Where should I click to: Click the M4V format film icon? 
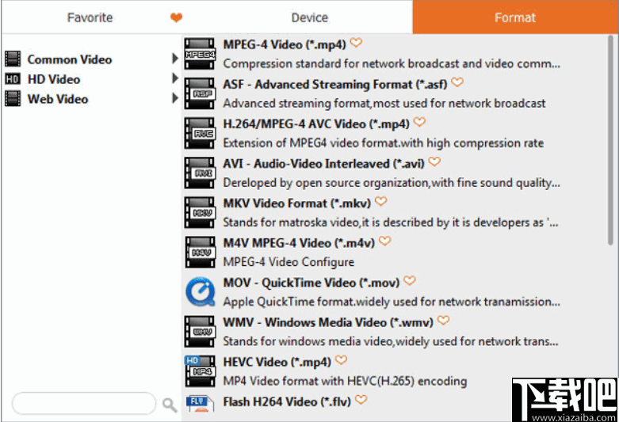(x=201, y=253)
